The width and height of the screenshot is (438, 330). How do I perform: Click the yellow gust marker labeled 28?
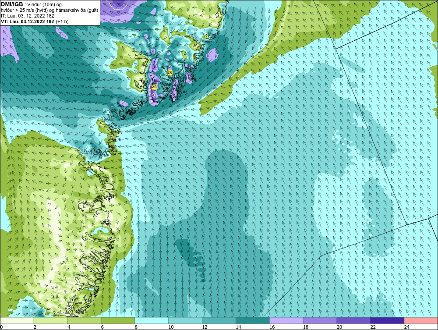coord(154,87)
